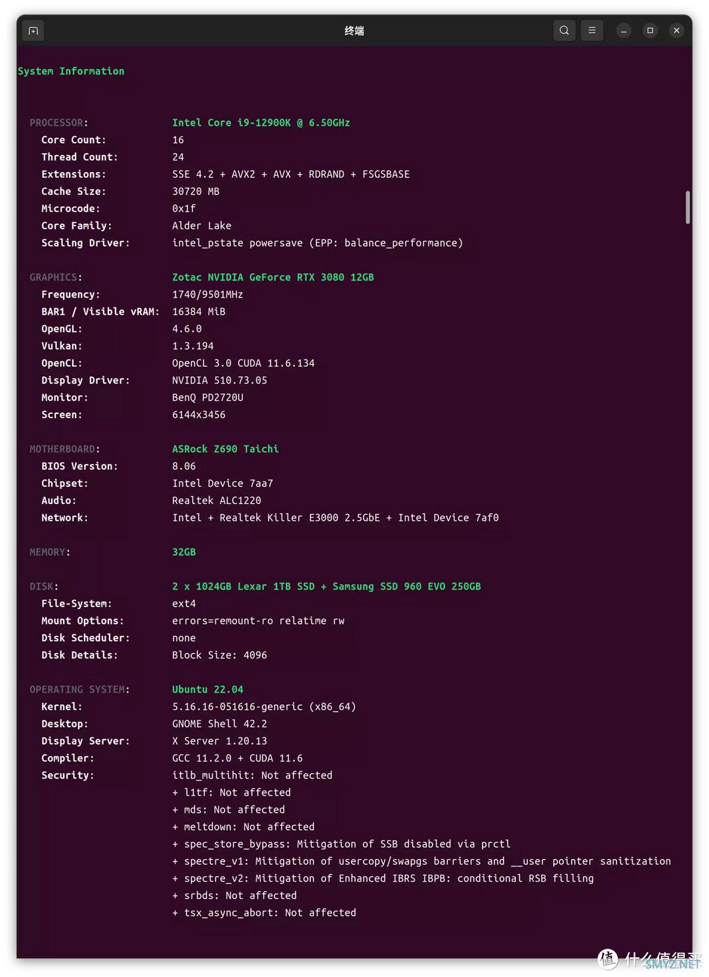Click the Frequency value 1740/9501MHz
The width and height of the screenshot is (709, 977).
point(207,294)
